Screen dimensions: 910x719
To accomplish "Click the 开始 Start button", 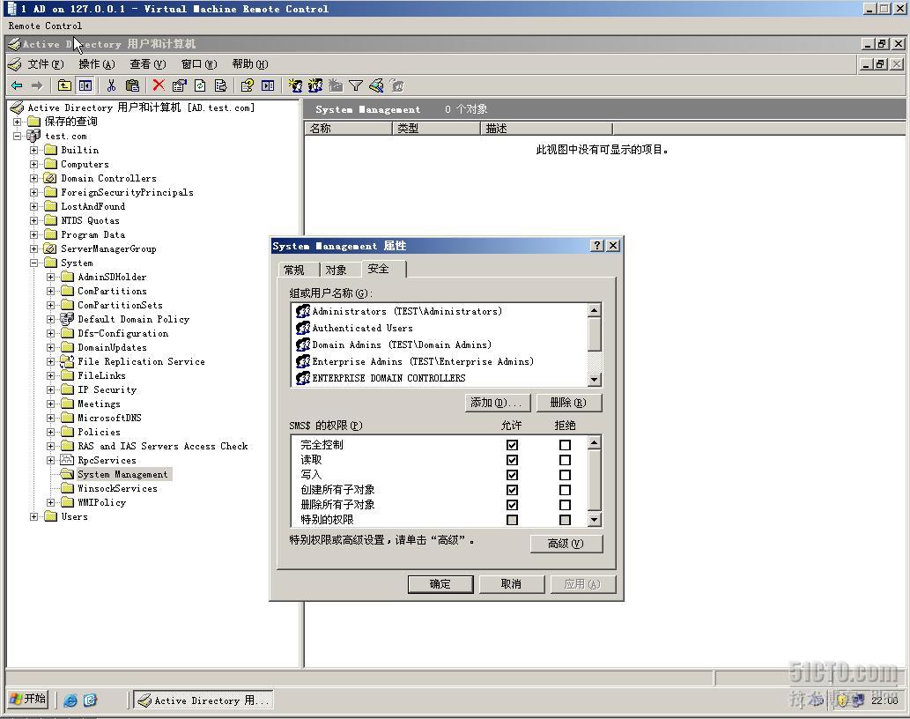I will coord(28,700).
